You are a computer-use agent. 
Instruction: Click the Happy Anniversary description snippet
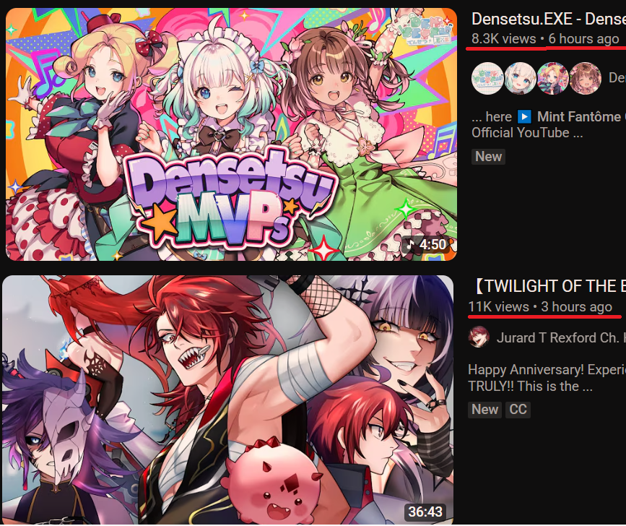547,378
